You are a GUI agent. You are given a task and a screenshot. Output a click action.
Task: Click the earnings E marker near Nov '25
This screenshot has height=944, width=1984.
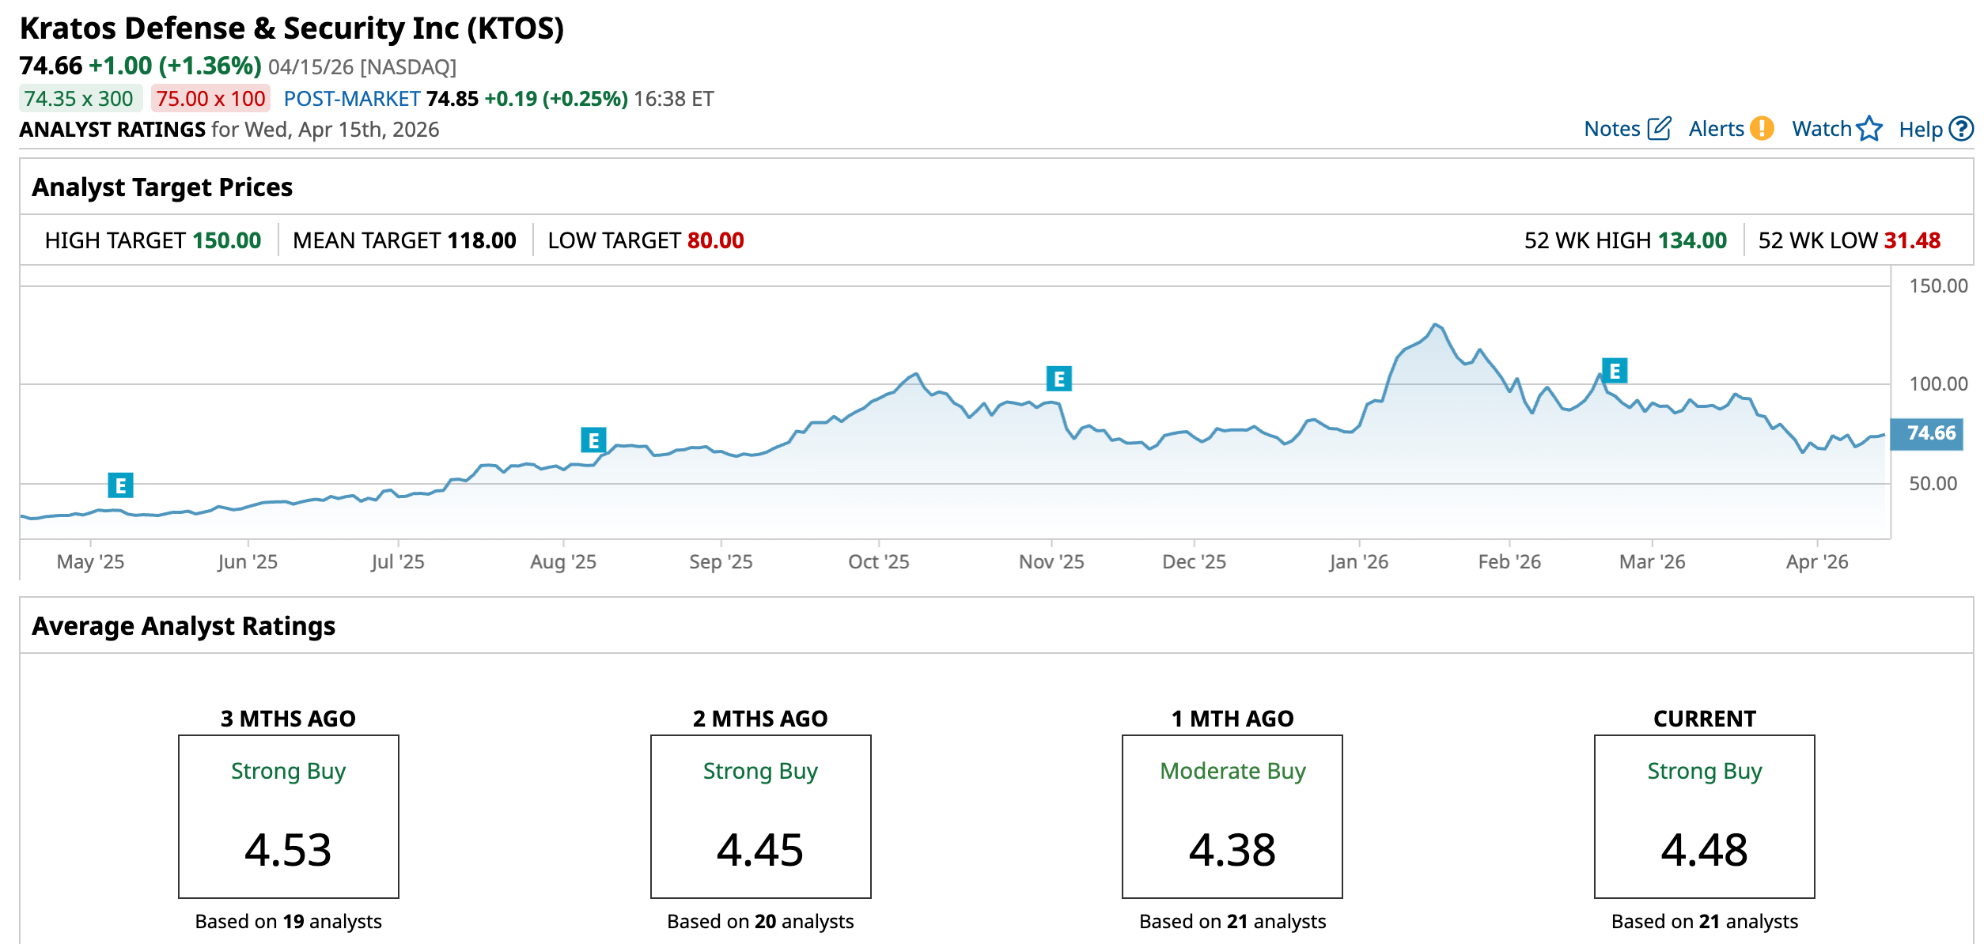(1058, 379)
